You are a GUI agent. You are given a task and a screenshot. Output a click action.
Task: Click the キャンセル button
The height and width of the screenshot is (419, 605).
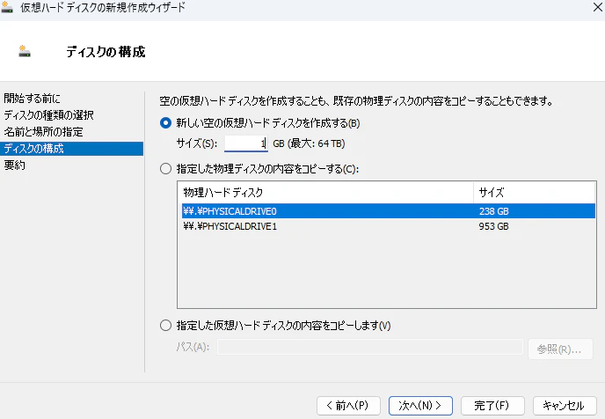click(565, 406)
